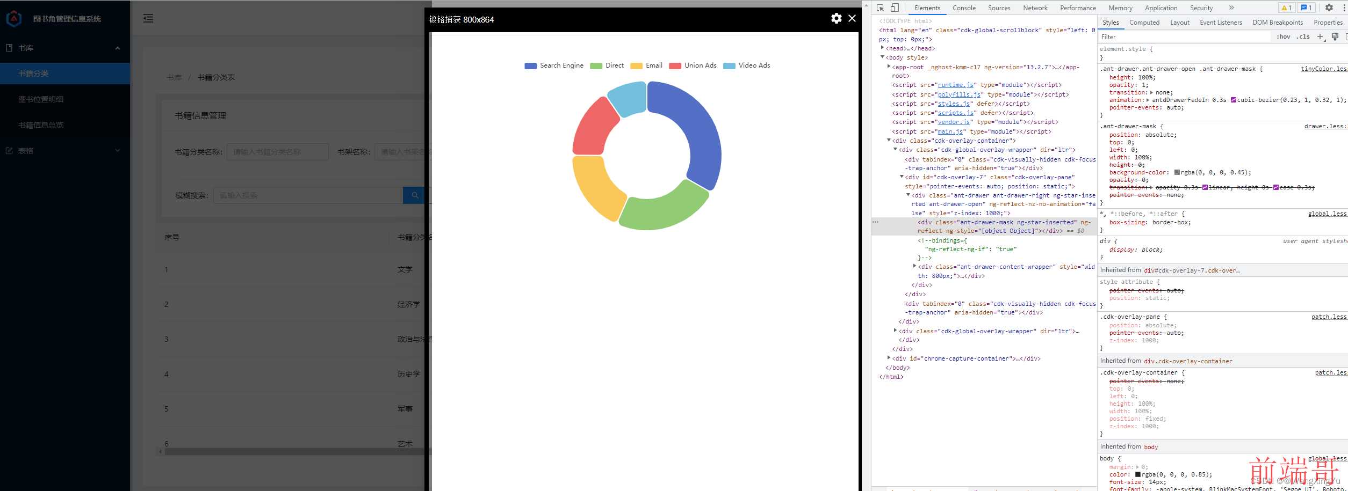1348x491 pixels.
Task: Switch to Computed styles pane
Action: [x=1144, y=23]
